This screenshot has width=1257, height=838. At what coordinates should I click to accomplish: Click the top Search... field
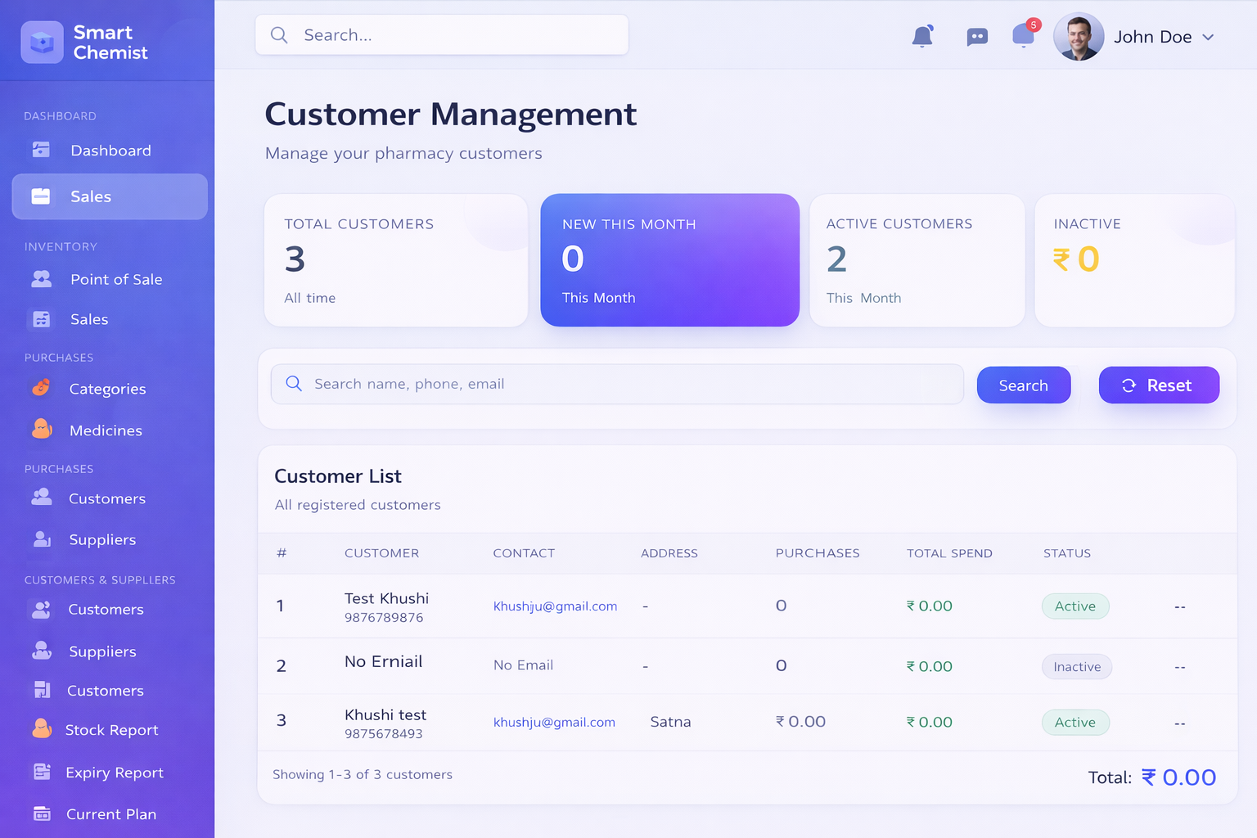tap(442, 35)
